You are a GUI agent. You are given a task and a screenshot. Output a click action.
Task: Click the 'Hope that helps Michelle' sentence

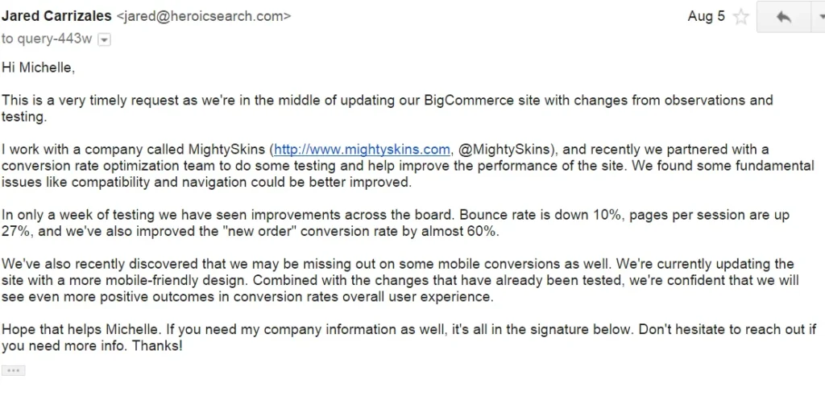pyautogui.click(x=82, y=329)
